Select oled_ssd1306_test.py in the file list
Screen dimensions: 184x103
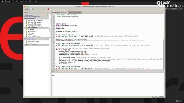coord(34,22)
